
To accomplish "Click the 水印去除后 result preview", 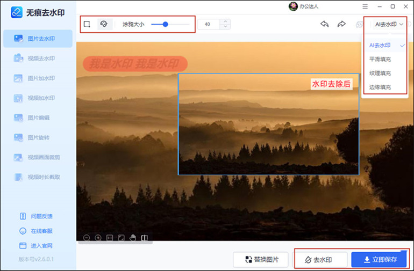I will point(268,124).
